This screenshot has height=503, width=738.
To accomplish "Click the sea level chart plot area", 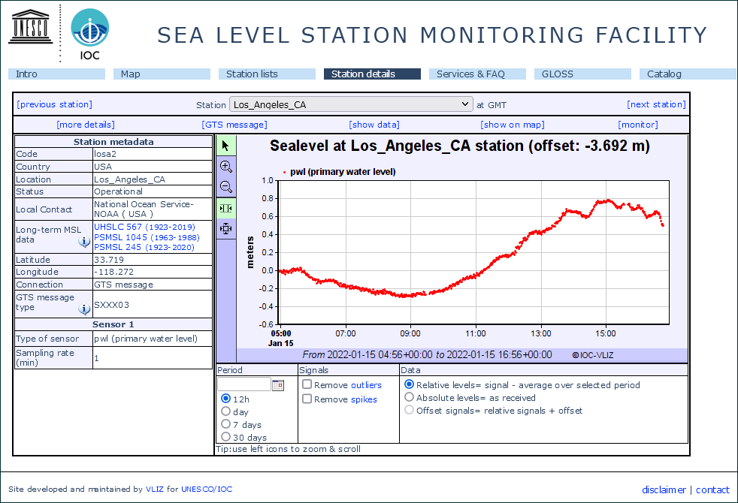I will 474,252.
